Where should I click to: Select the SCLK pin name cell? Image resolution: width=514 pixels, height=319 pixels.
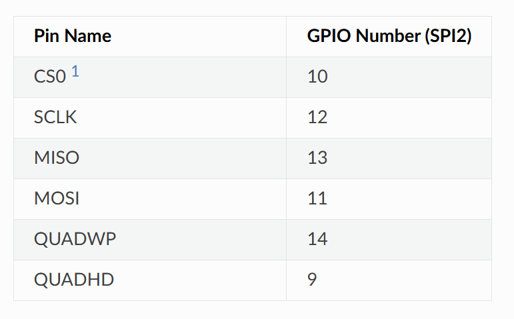pyautogui.click(x=55, y=118)
